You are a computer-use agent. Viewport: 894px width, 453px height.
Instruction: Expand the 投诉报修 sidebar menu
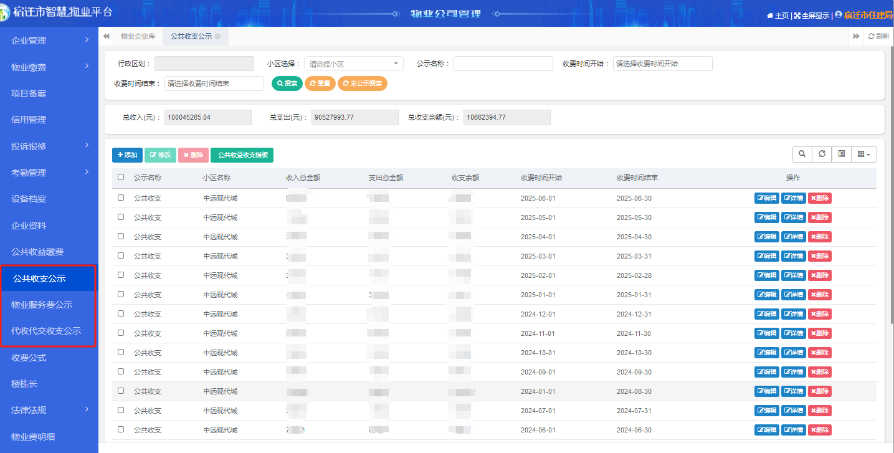click(49, 146)
